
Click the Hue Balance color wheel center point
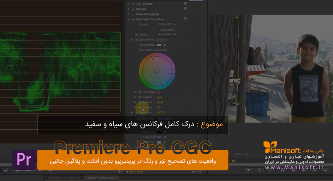coord(157,71)
